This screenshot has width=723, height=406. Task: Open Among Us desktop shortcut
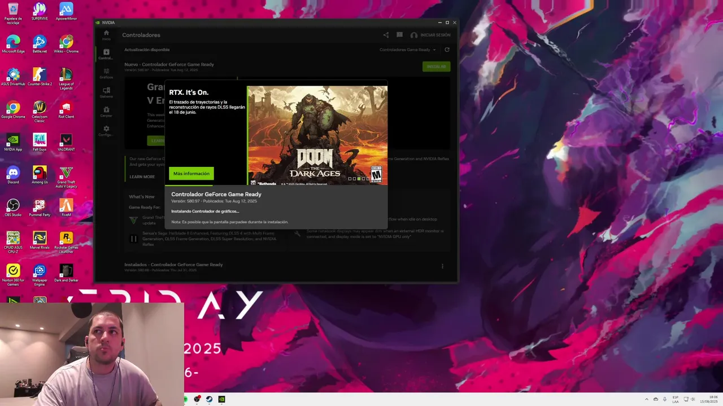point(40,175)
